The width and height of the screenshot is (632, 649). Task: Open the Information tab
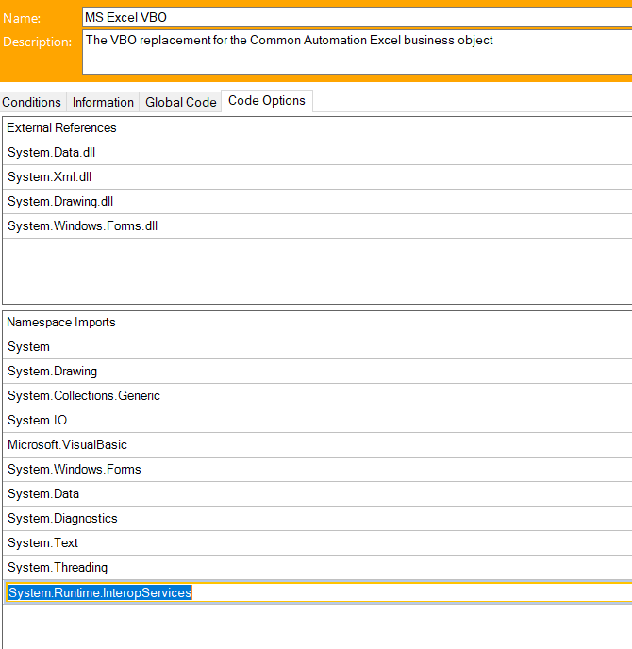103,102
